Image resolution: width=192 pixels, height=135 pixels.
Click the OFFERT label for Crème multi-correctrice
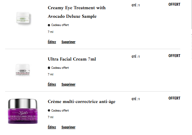174,98
